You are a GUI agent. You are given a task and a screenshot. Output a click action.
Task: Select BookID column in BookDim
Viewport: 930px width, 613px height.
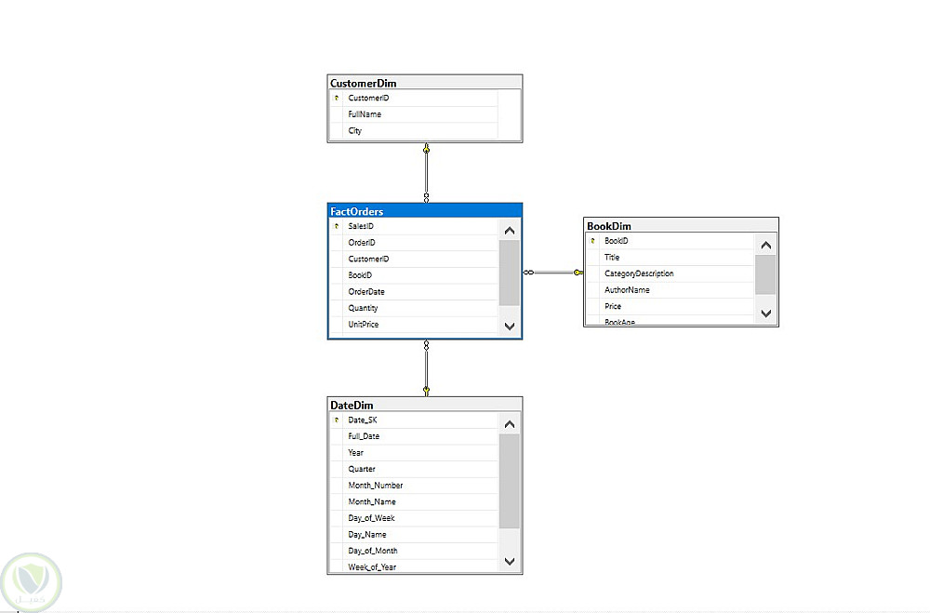pos(671,241)
